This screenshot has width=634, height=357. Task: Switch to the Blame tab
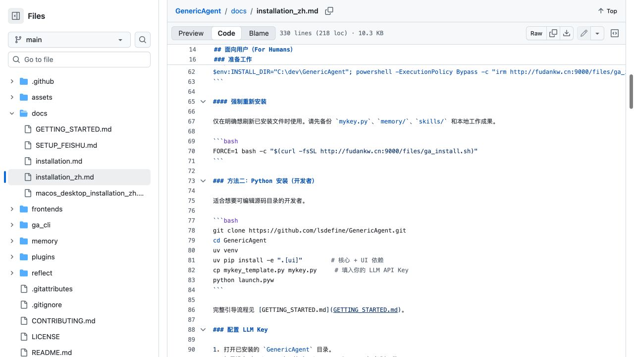point(259,33)
